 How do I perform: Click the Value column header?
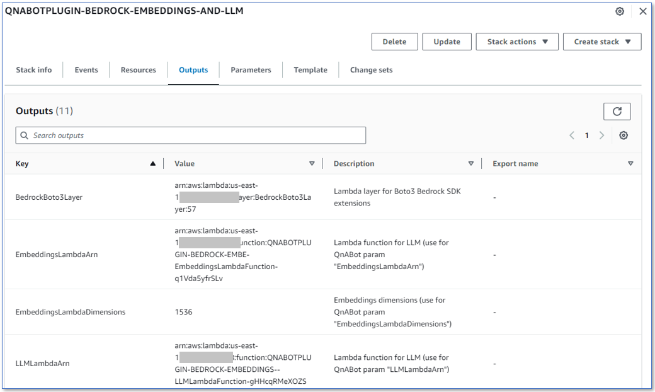pos(185,164)
